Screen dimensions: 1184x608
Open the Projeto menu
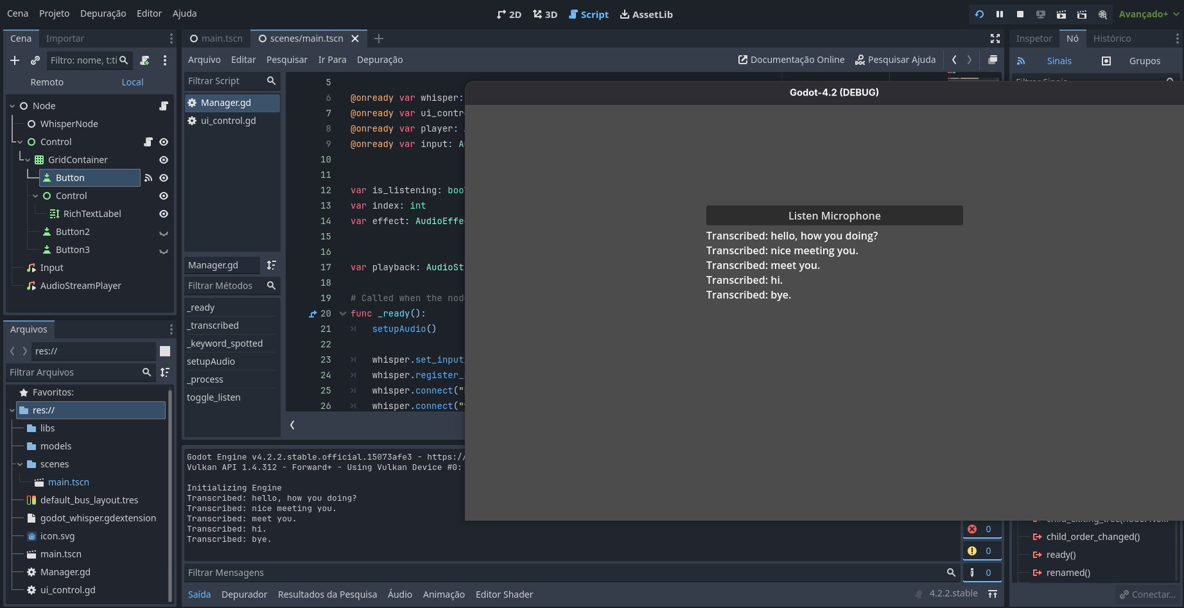point(54,13)
